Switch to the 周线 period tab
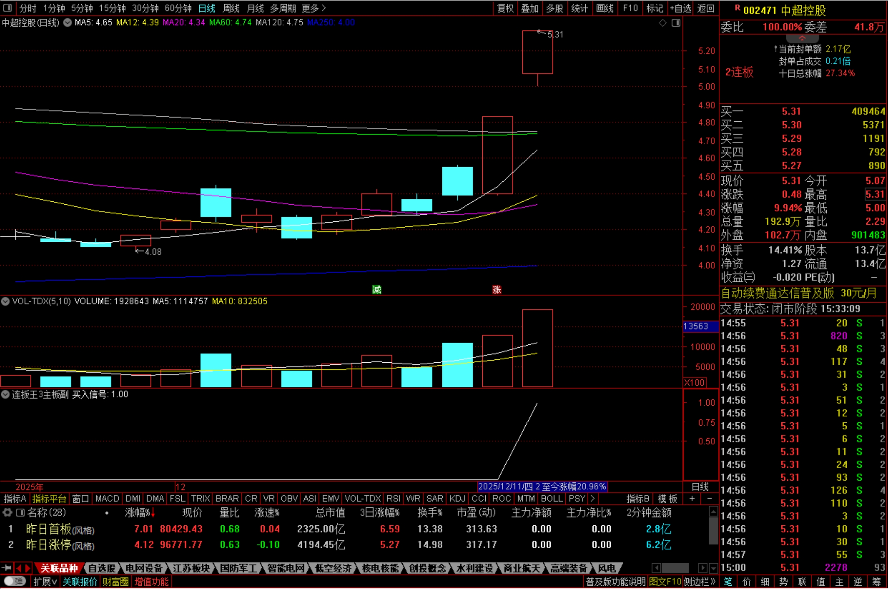 pyautogui.click(x=231, y=8)
